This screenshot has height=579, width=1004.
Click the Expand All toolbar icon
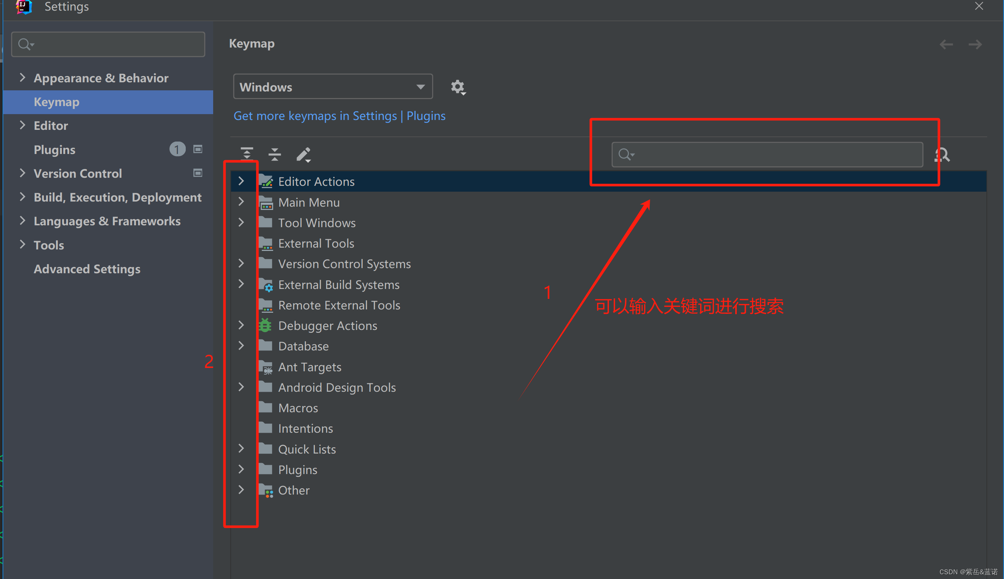(246, 154)
